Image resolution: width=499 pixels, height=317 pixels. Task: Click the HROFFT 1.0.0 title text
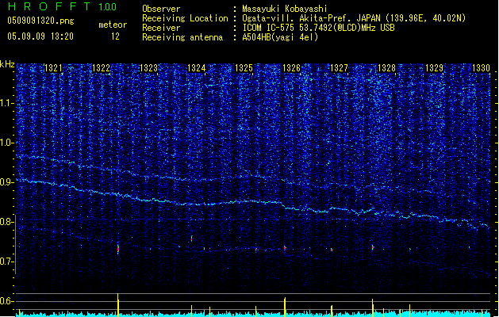coord(62,6)
